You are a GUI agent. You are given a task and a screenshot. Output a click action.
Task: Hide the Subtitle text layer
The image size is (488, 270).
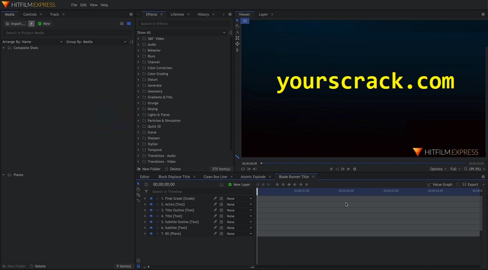pyautogui.click(x=151, y=228)
